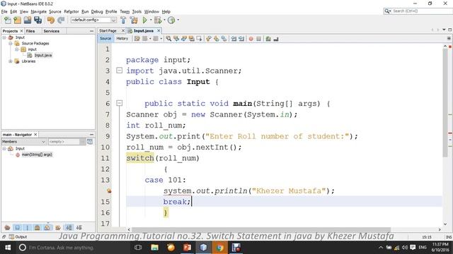Open the Tools menu
The width and height of the screenshot is (453, 254).
pos(137,11)
